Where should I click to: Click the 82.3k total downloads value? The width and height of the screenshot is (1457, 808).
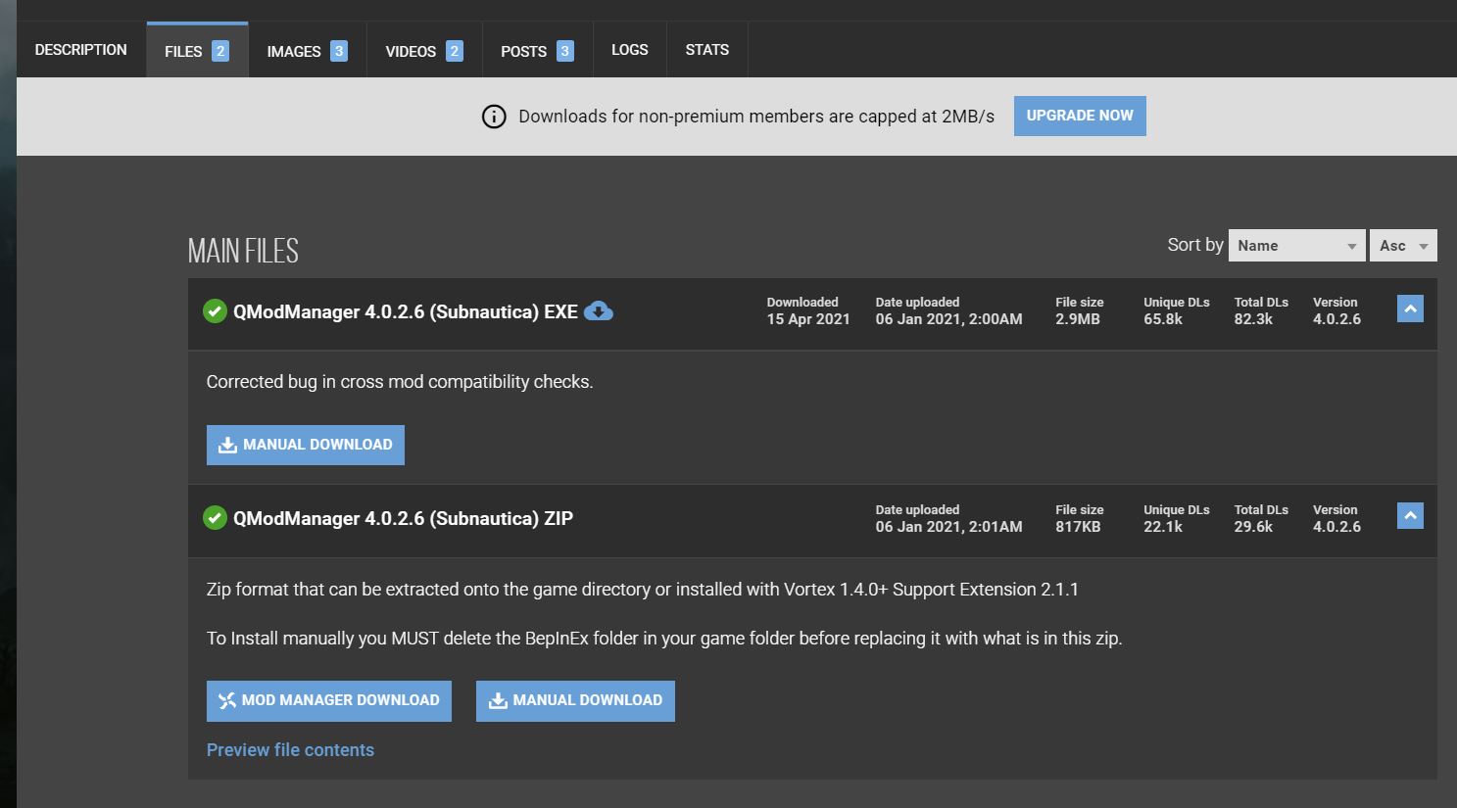1253,319
